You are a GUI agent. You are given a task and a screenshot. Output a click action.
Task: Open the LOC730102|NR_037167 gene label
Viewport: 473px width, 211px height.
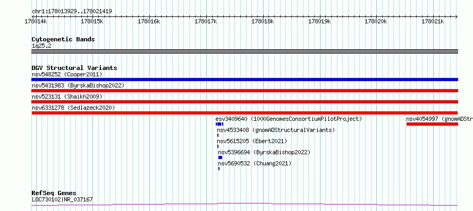tap(62, 199)
